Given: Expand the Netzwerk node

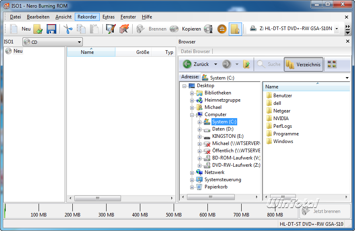Looking at the screenshot, I should [x=192, y=173].
